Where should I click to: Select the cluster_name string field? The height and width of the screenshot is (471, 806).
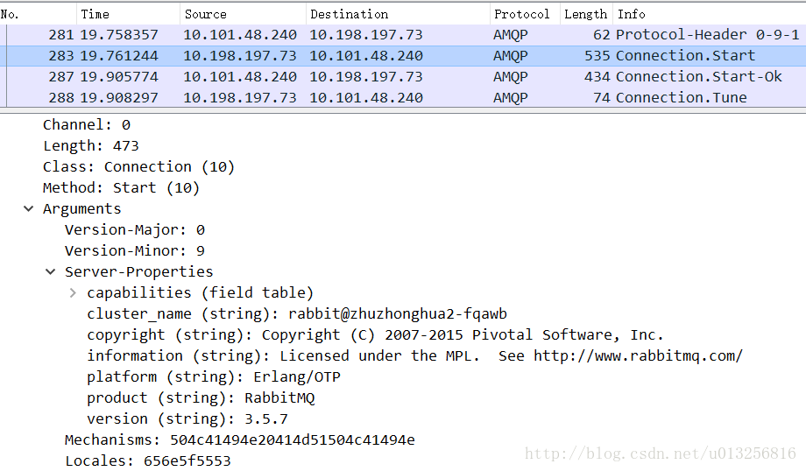[296, 313]
